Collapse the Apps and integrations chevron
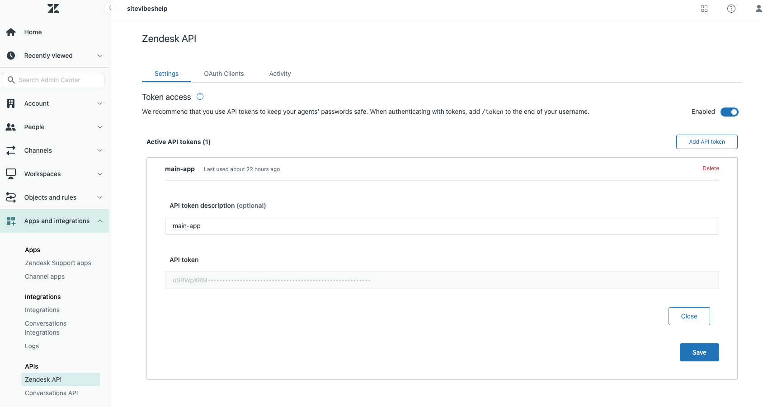 (100, 221)
